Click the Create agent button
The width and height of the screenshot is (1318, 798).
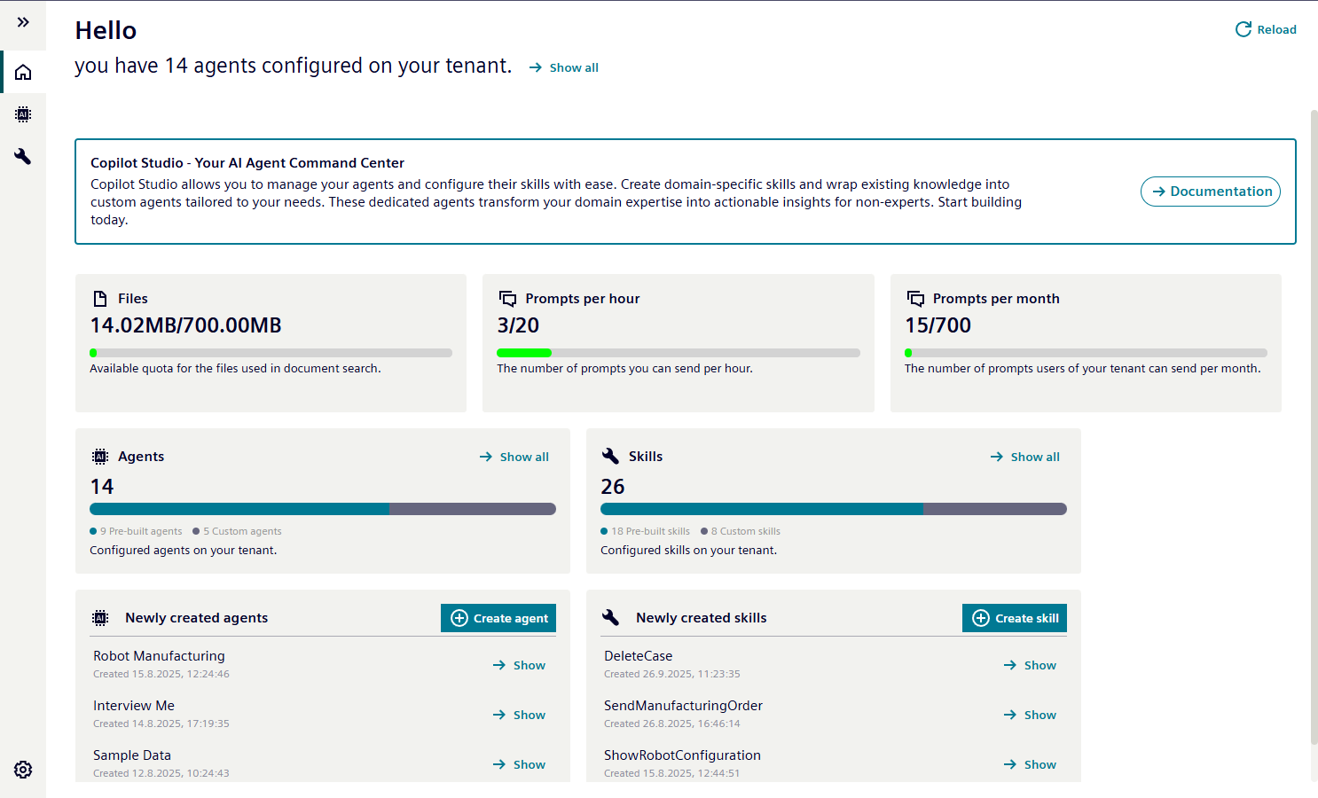coord(498,618)
